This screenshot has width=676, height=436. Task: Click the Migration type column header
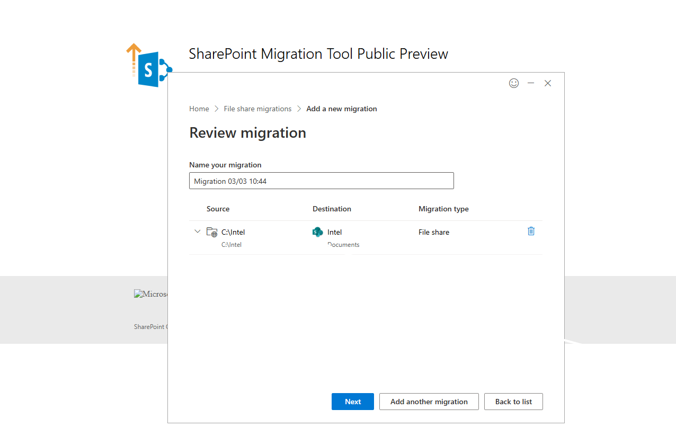point(443,209)
